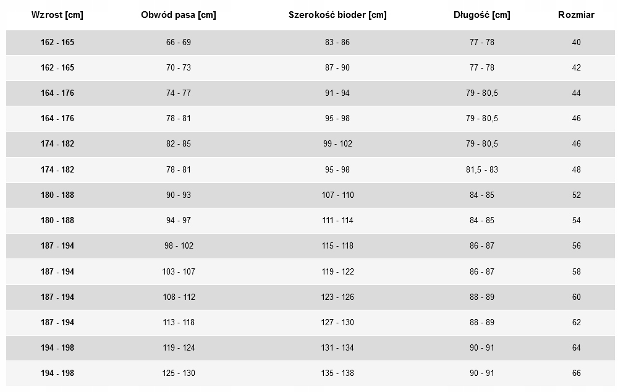The image size is (618, 392).
Task: Select the Szerokość bioder [cm] header
Action: click(x=337, y=15)
